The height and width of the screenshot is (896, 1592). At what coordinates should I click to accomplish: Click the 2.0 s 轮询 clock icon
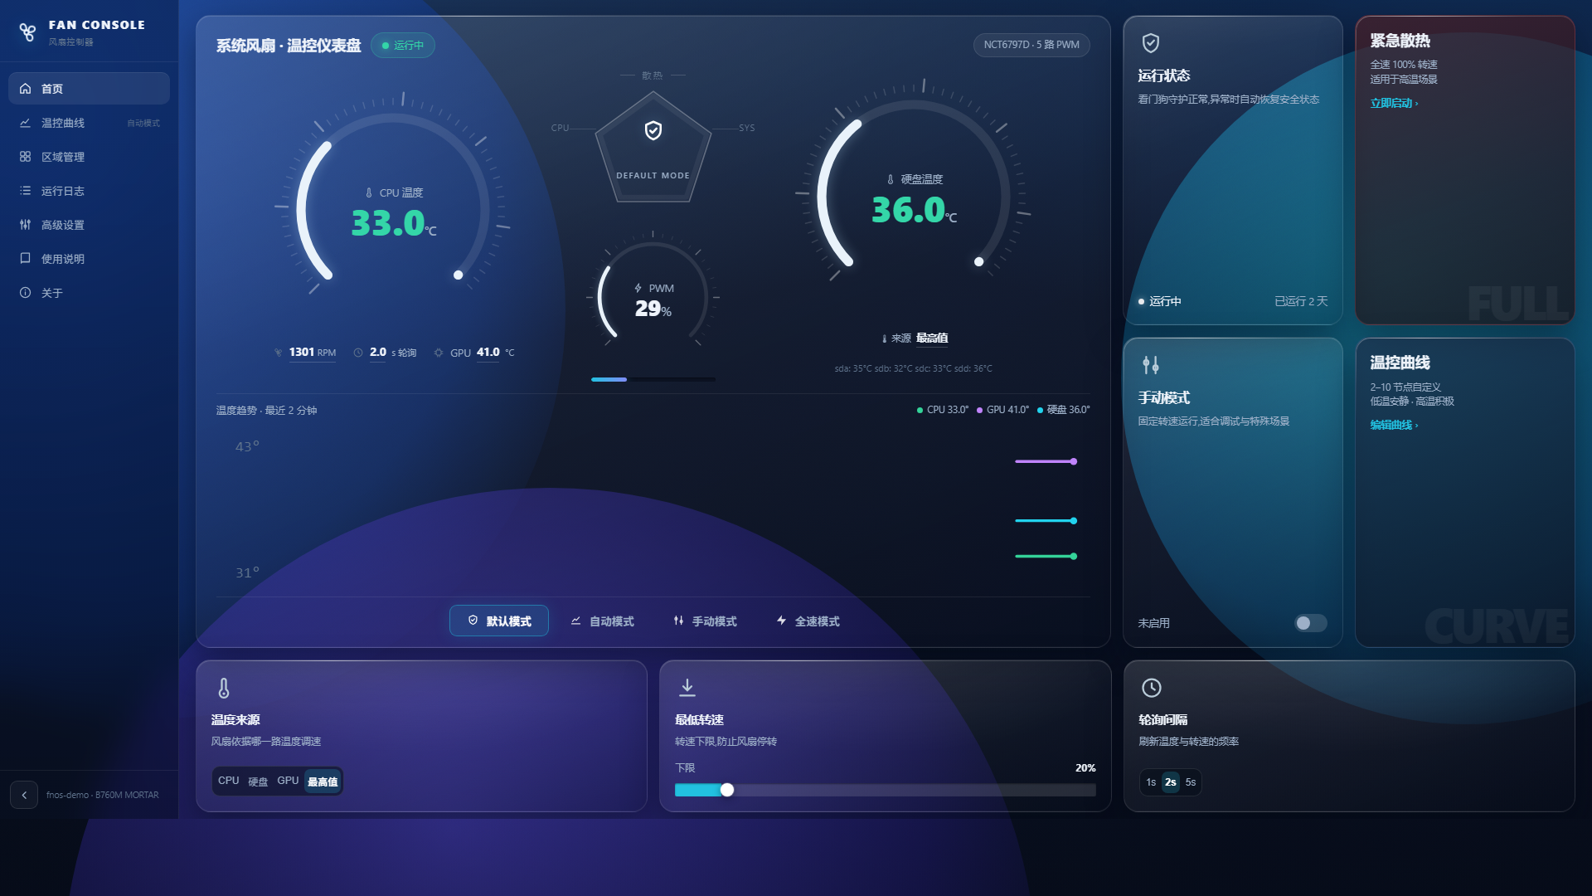coord(358,353)
